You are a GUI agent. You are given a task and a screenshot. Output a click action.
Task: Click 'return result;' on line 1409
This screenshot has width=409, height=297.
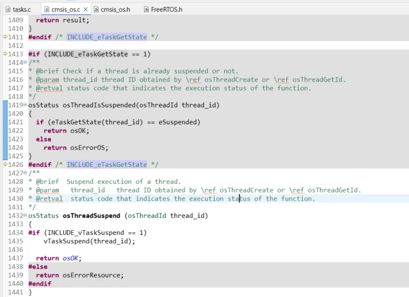point(62,20)
